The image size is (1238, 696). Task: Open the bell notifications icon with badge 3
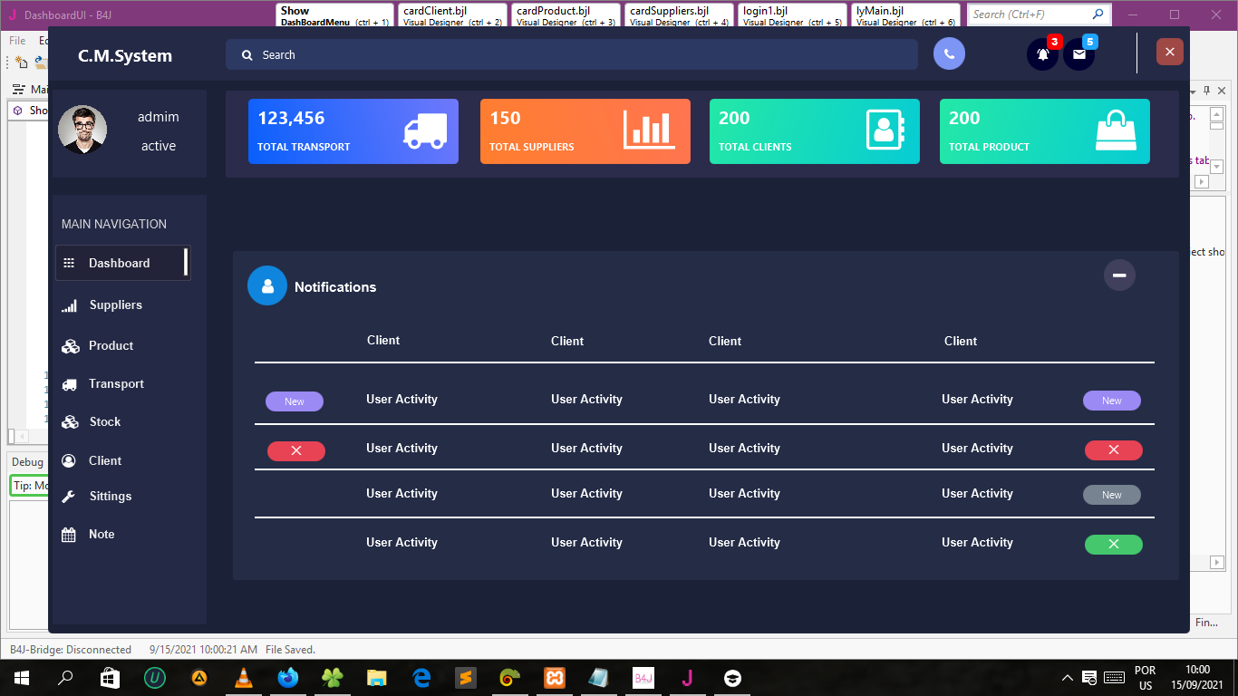click(x=1042, y=54)
